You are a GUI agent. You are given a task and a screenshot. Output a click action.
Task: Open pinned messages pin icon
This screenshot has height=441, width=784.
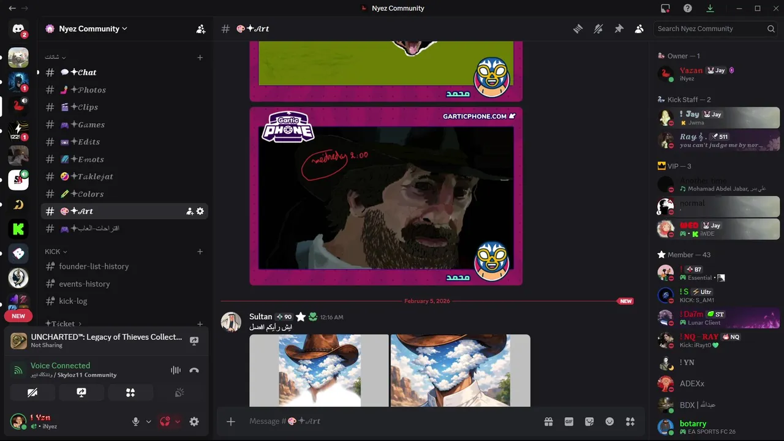click(619, 29)
